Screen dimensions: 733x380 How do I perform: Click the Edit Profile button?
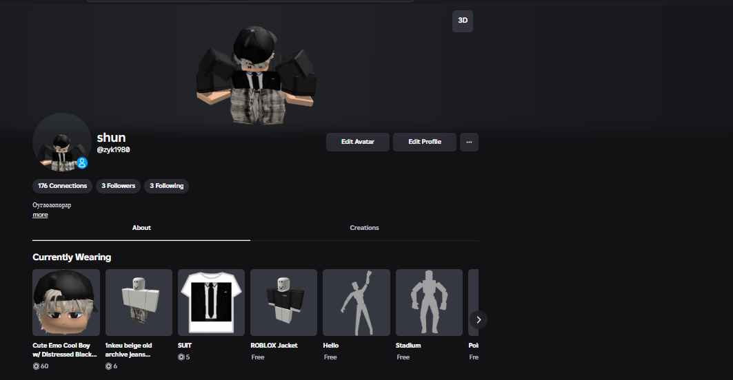(x=425, y=142)
